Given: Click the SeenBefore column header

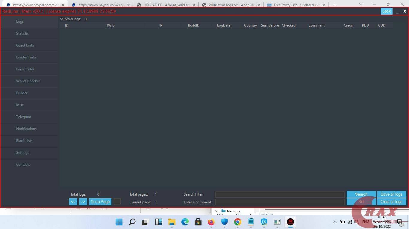Looking at the screenshot, I should coord(270,25).
